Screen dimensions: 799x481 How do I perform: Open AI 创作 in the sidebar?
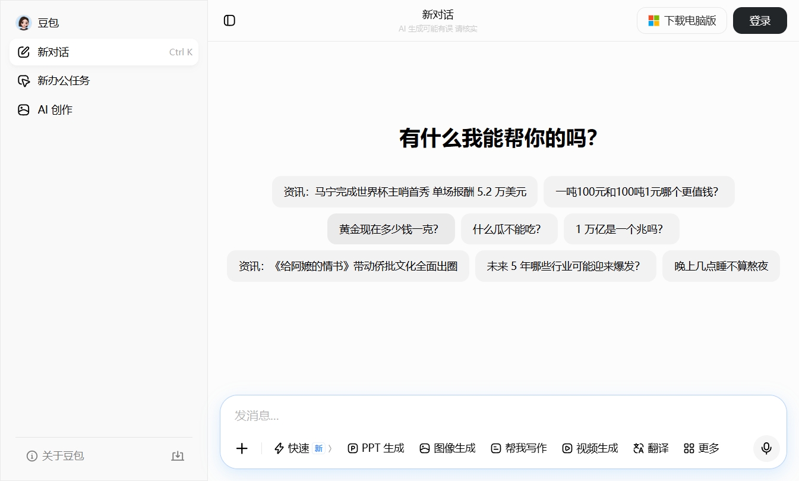[104, 110]
